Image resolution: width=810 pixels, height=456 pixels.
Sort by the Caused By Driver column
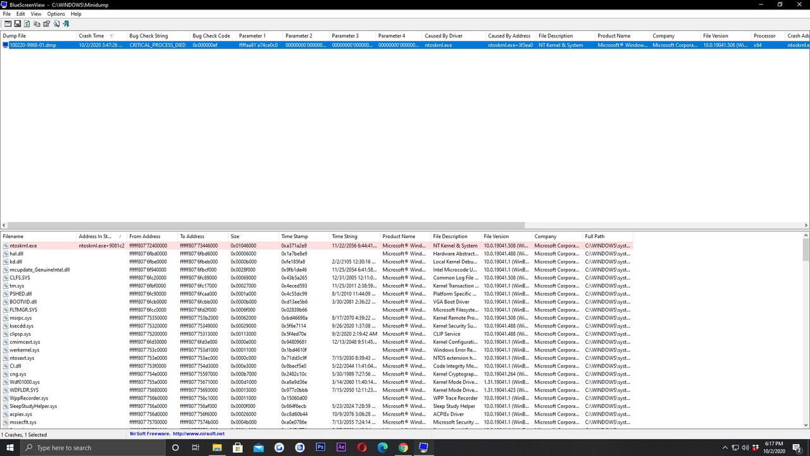pyautogui.click(x=454, y=36)
